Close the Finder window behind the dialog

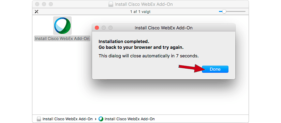coord(37,4)
